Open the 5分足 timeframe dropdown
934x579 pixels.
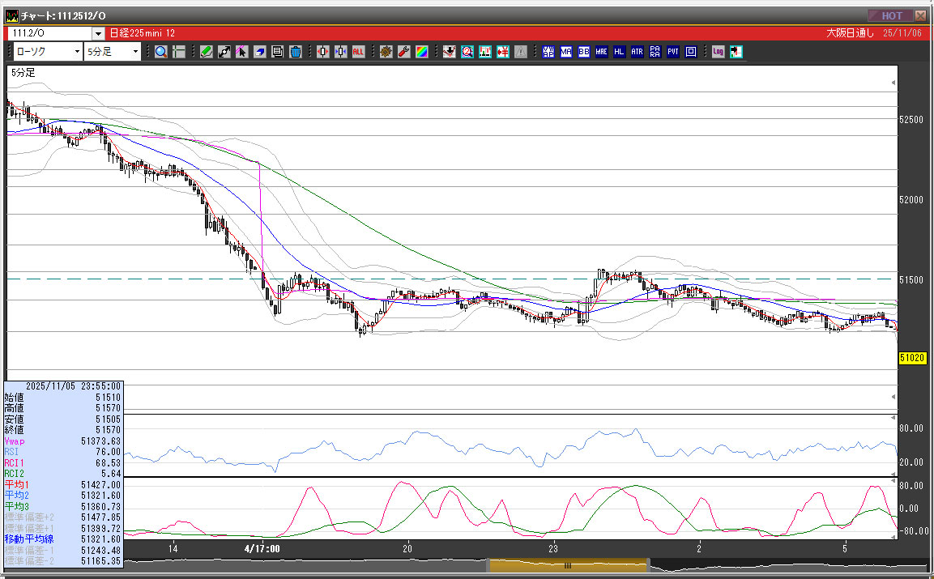(x=113, y=52)
